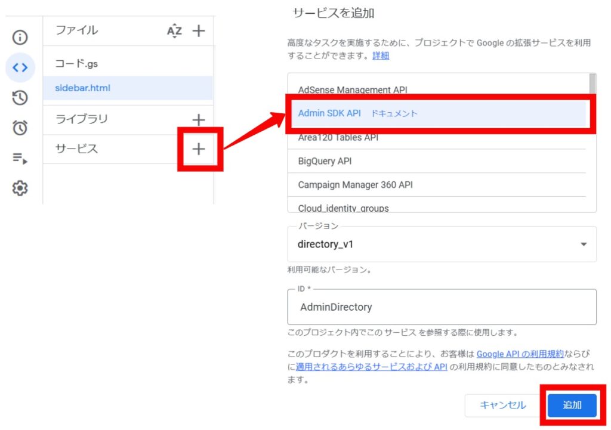Image resolution: width=611 pixels, height=430 pixels.
Task: Open the Executions list icon
Action: point(20,158)
